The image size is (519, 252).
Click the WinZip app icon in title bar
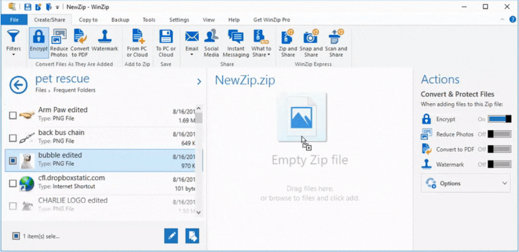click(11, 7)
